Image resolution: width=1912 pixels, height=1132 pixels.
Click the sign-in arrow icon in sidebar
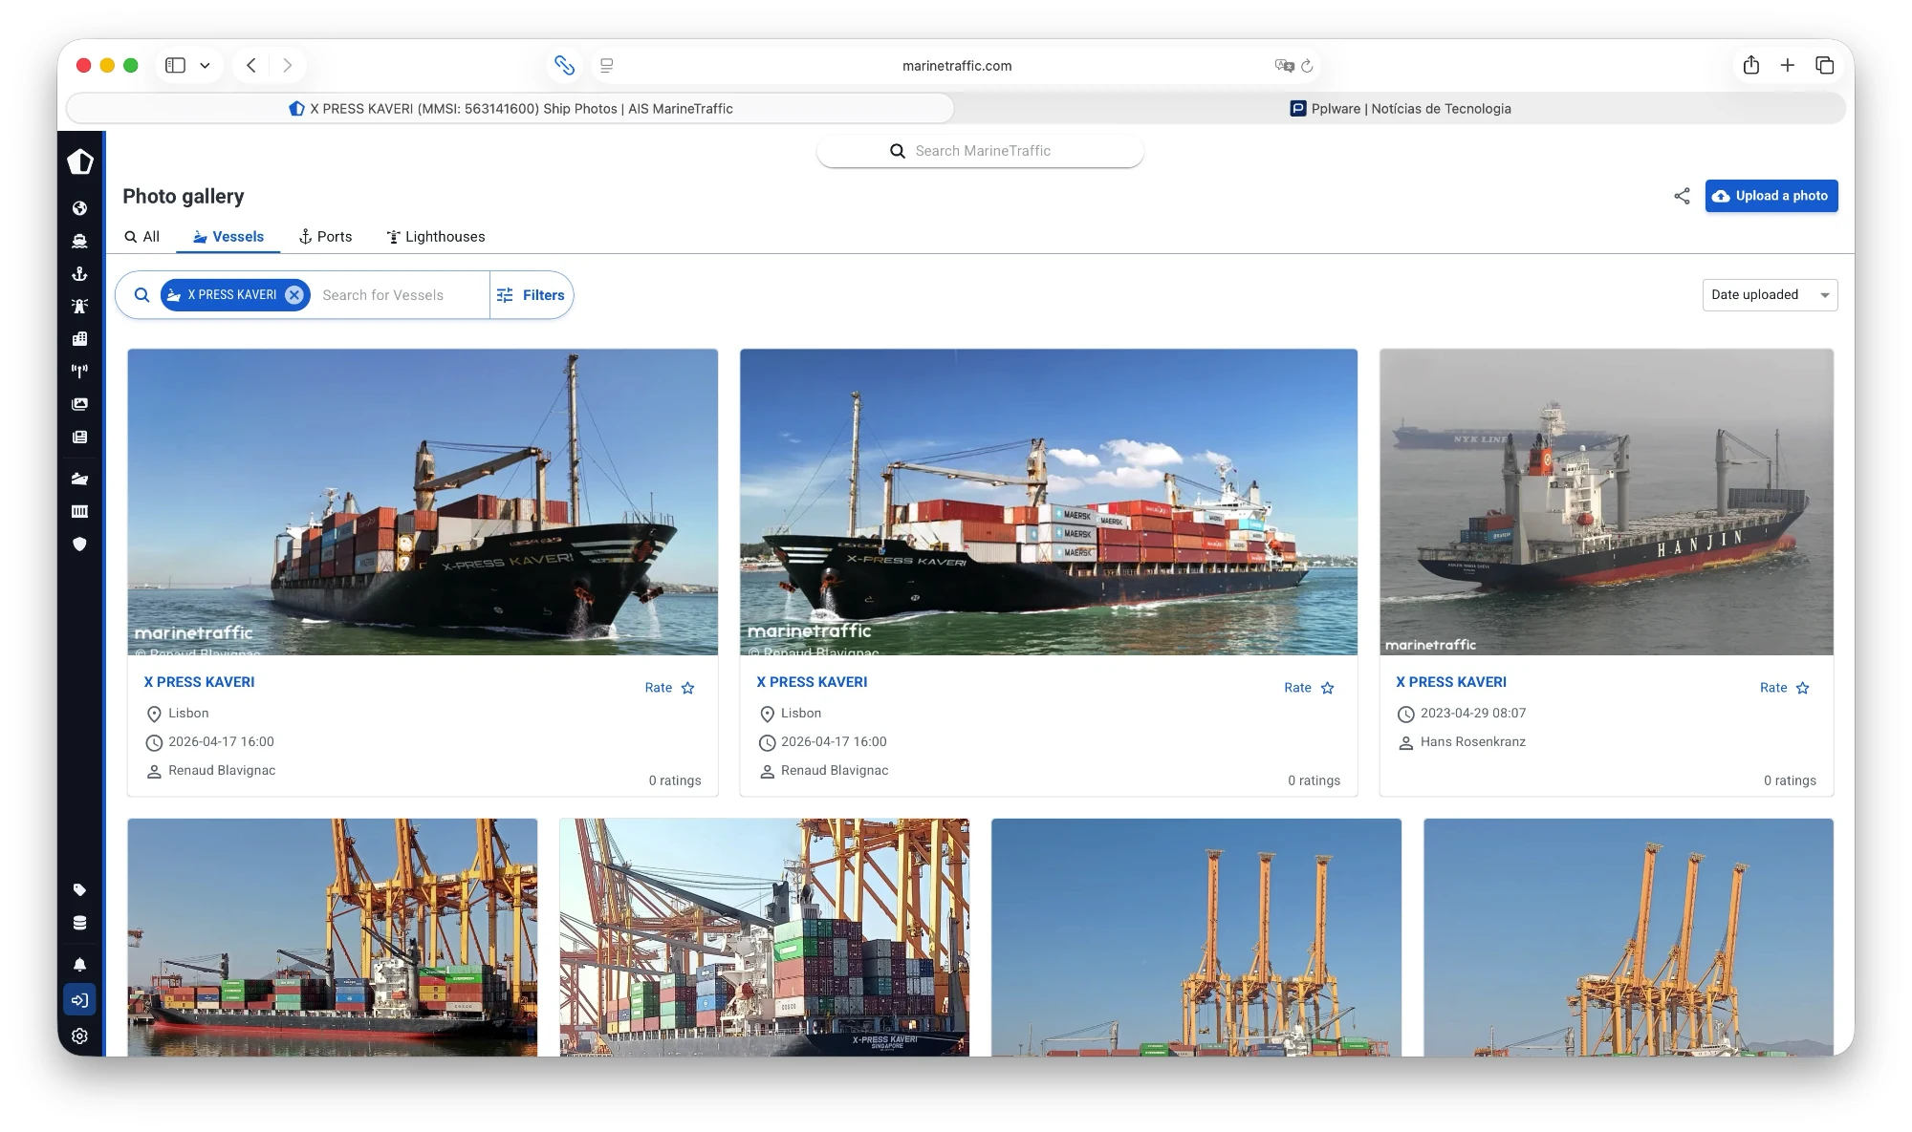tap(79, 1000)
